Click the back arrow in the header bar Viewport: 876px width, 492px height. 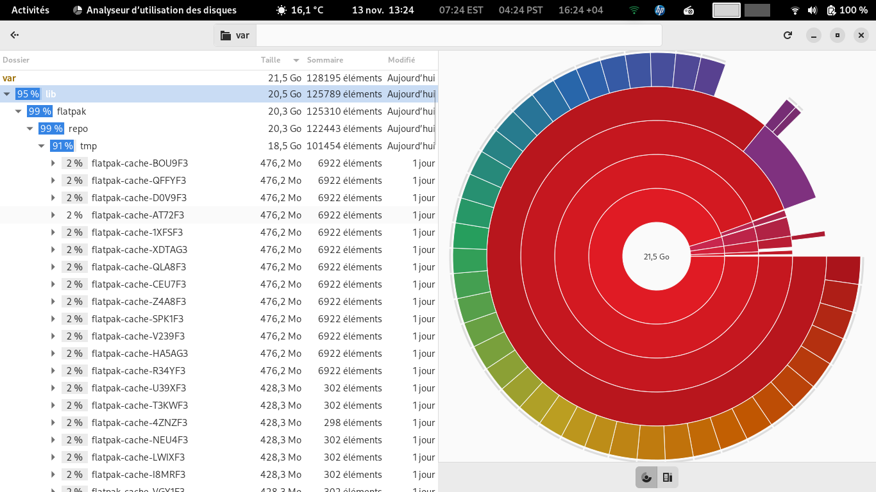pos(15,35)
